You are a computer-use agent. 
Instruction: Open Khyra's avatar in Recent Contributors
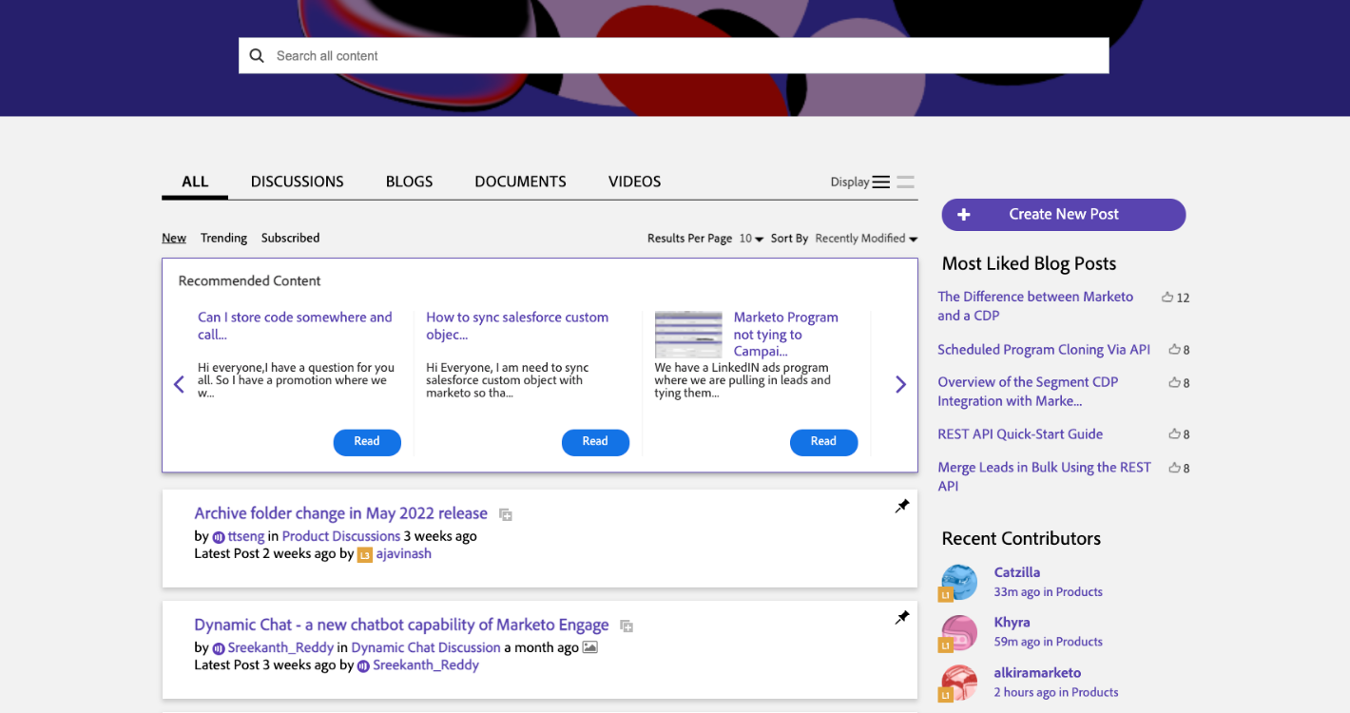958,632
